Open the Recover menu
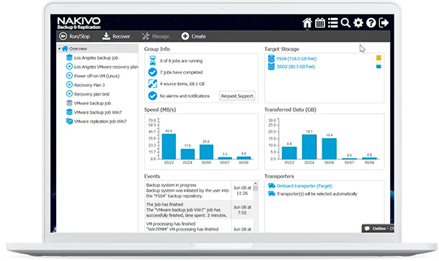 pos(116,36)
